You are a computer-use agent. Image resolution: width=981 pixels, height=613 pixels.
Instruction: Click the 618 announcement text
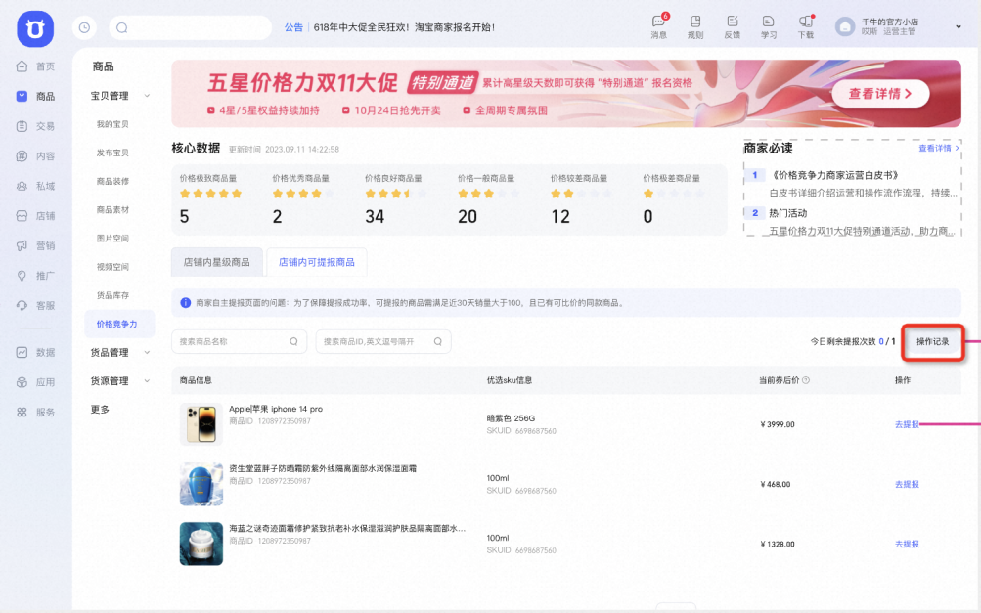tap(404, 27)
